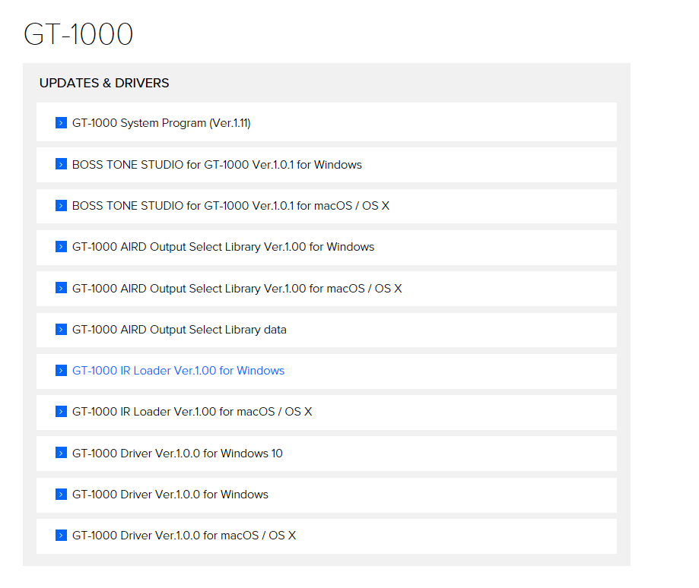
Task: Click arrow icon for BOSS TONE STUDIO macOS
Action: pyautogui.click(x=61, y=206)
